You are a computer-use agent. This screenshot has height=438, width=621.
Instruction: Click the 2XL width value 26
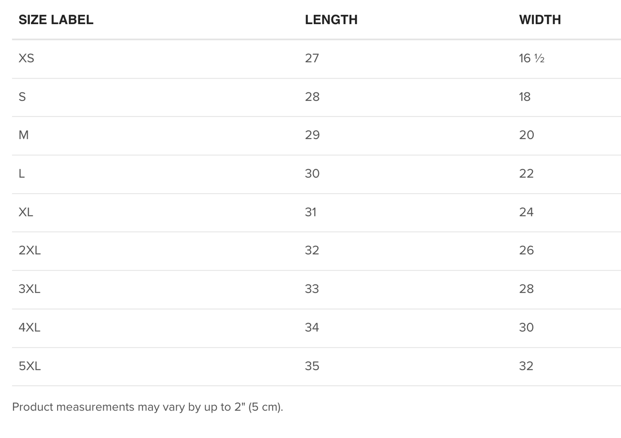pos(526,250)
